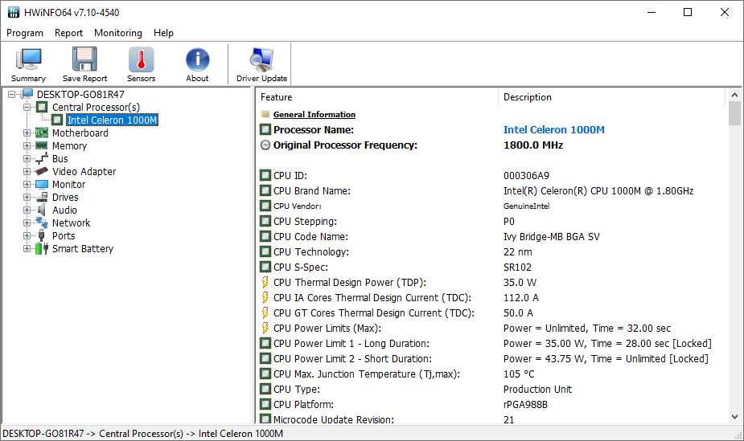
Task: Click the Tj,max value 105 °C
Action: 519,374
